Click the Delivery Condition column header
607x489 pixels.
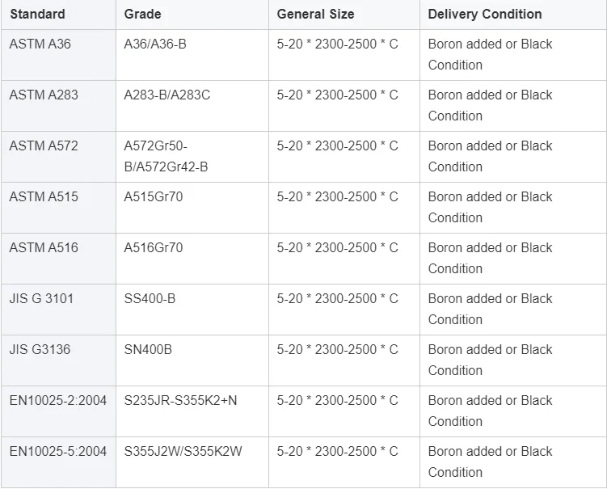click(x=485, y=14)
